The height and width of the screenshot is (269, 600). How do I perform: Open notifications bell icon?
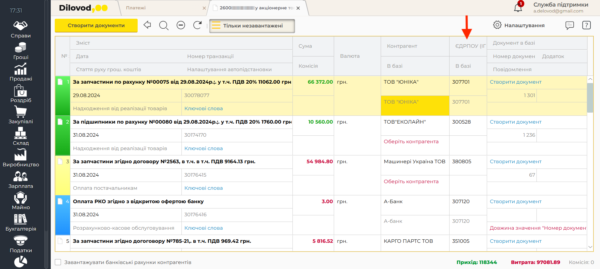click(x=518, y=8)
